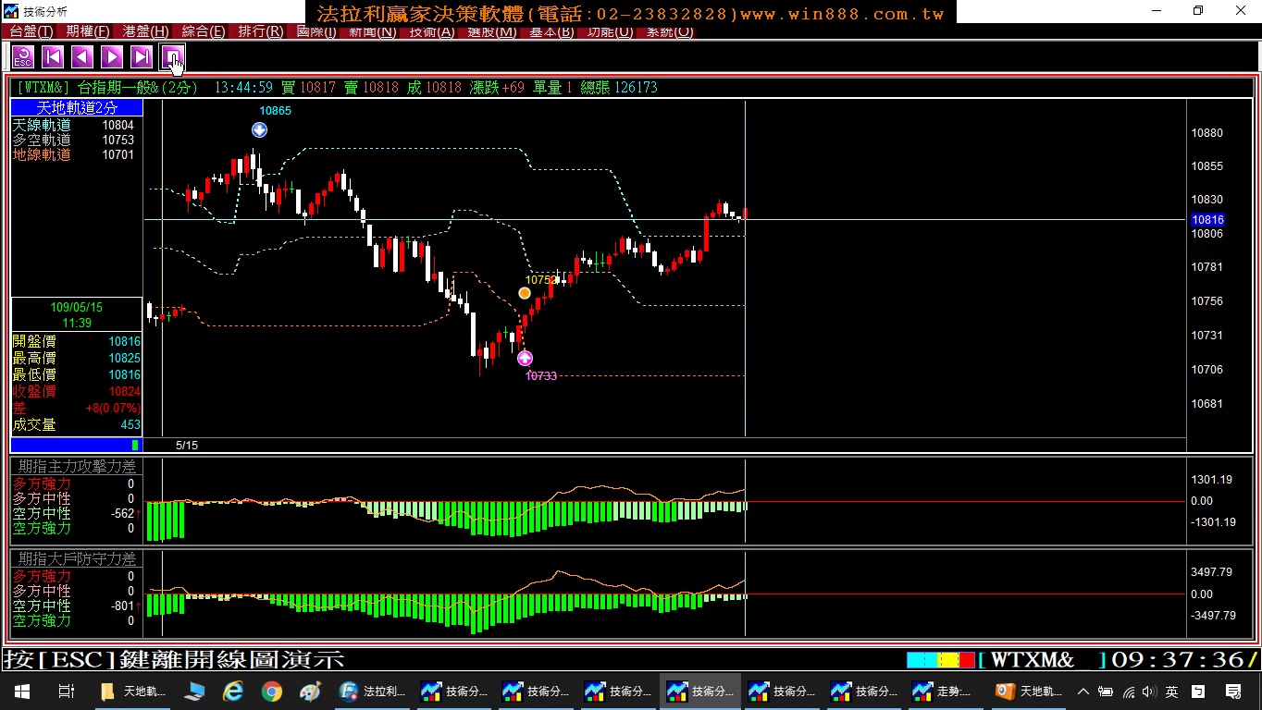Viewport: 1262px width, 710px height.
Task: Click the stop playback toolbar icon
Action: 172,57
